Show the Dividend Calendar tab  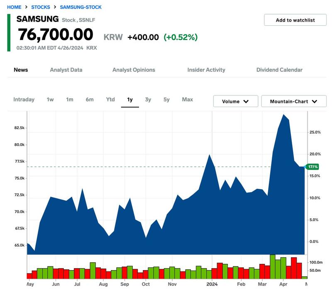(x=279, y=70)
